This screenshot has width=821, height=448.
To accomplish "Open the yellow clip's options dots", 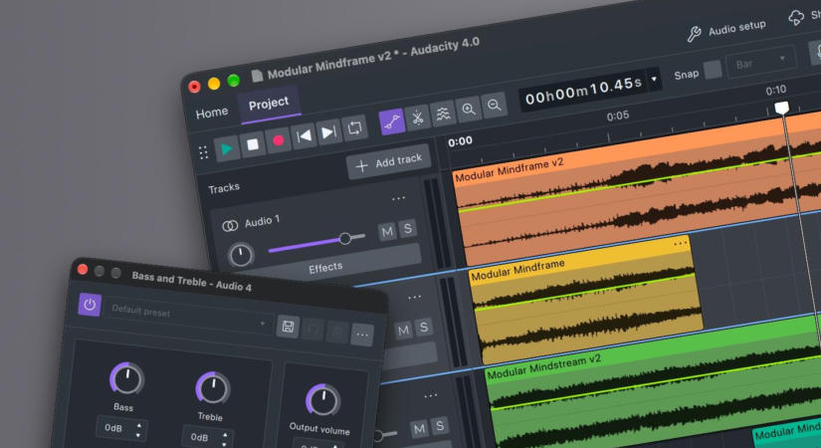I will (x=680, y=243).
